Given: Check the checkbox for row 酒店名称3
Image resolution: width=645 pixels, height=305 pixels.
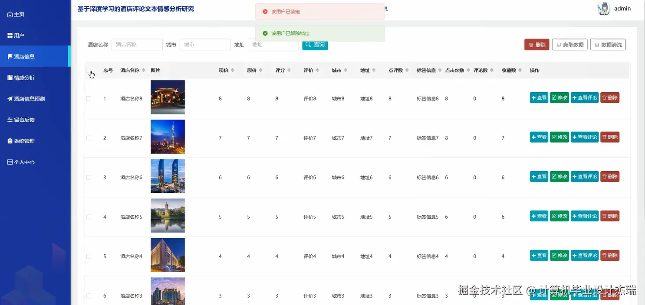Looking at the screenshot, I should [89, 296].
